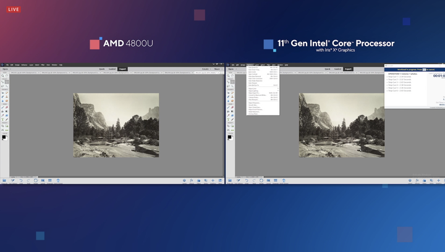Open the Photo Bin in AMD window
The width and height of the screenshot is (445, 252).
coord(4,181)
